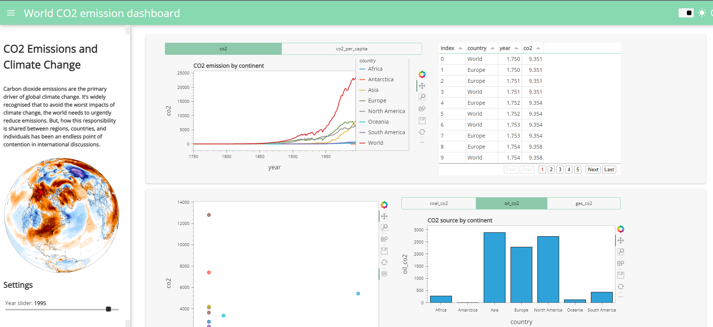The width and height of the screenshot is (713, 327).
Task: Sort the table by index column
Action: click(452, 48)
